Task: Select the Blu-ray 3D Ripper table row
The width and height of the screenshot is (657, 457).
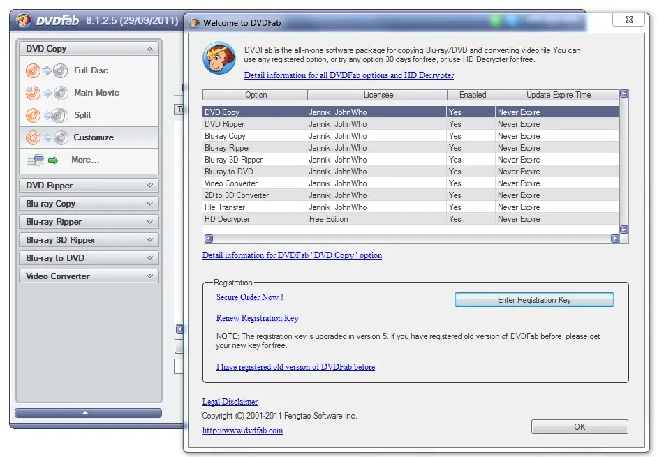Action: click(411, 160)
